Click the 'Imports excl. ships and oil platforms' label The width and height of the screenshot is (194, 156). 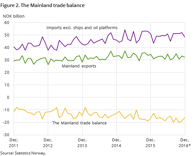(x=82, y=28)
